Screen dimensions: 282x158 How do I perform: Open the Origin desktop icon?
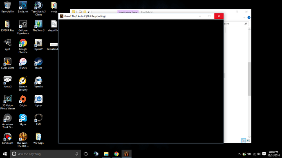click(23, 101)
